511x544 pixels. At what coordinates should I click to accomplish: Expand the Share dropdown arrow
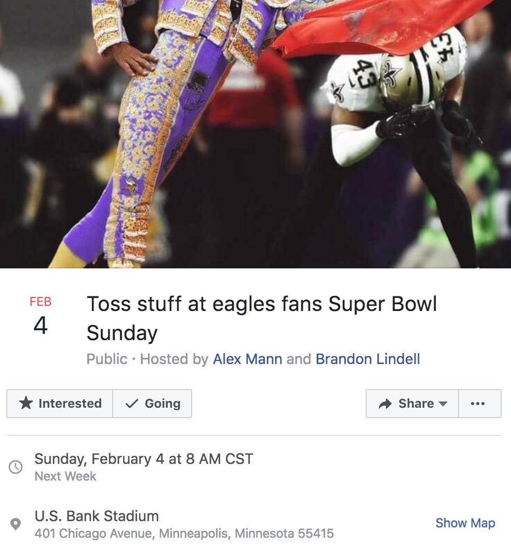tap(442, 404)
